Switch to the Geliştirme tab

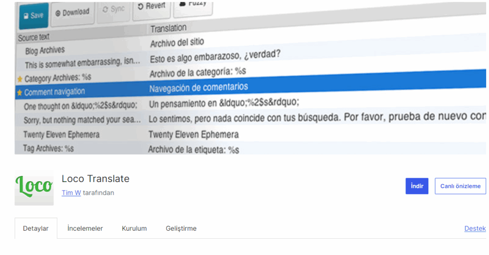[181, 228]
